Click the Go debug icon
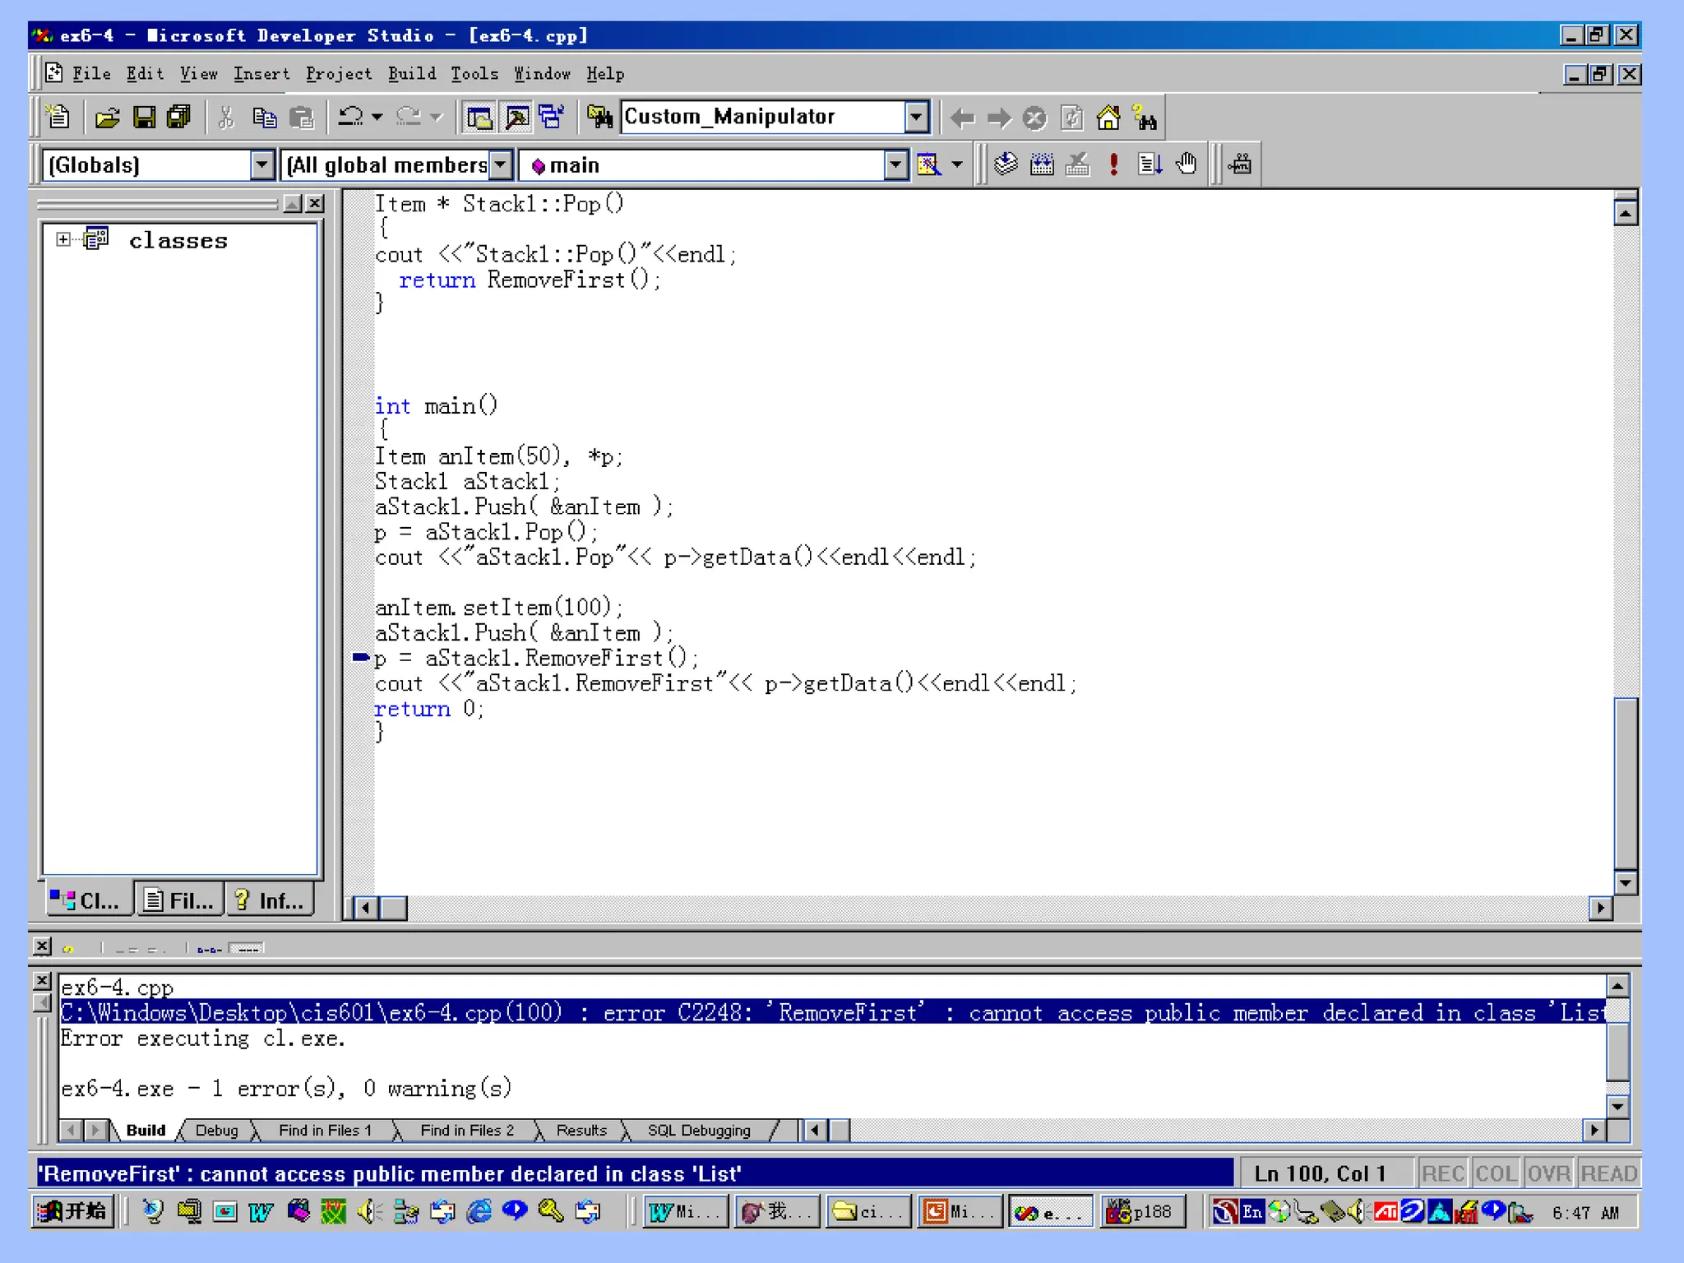Screen dimensions: 1684x1263 point(1150,164)
